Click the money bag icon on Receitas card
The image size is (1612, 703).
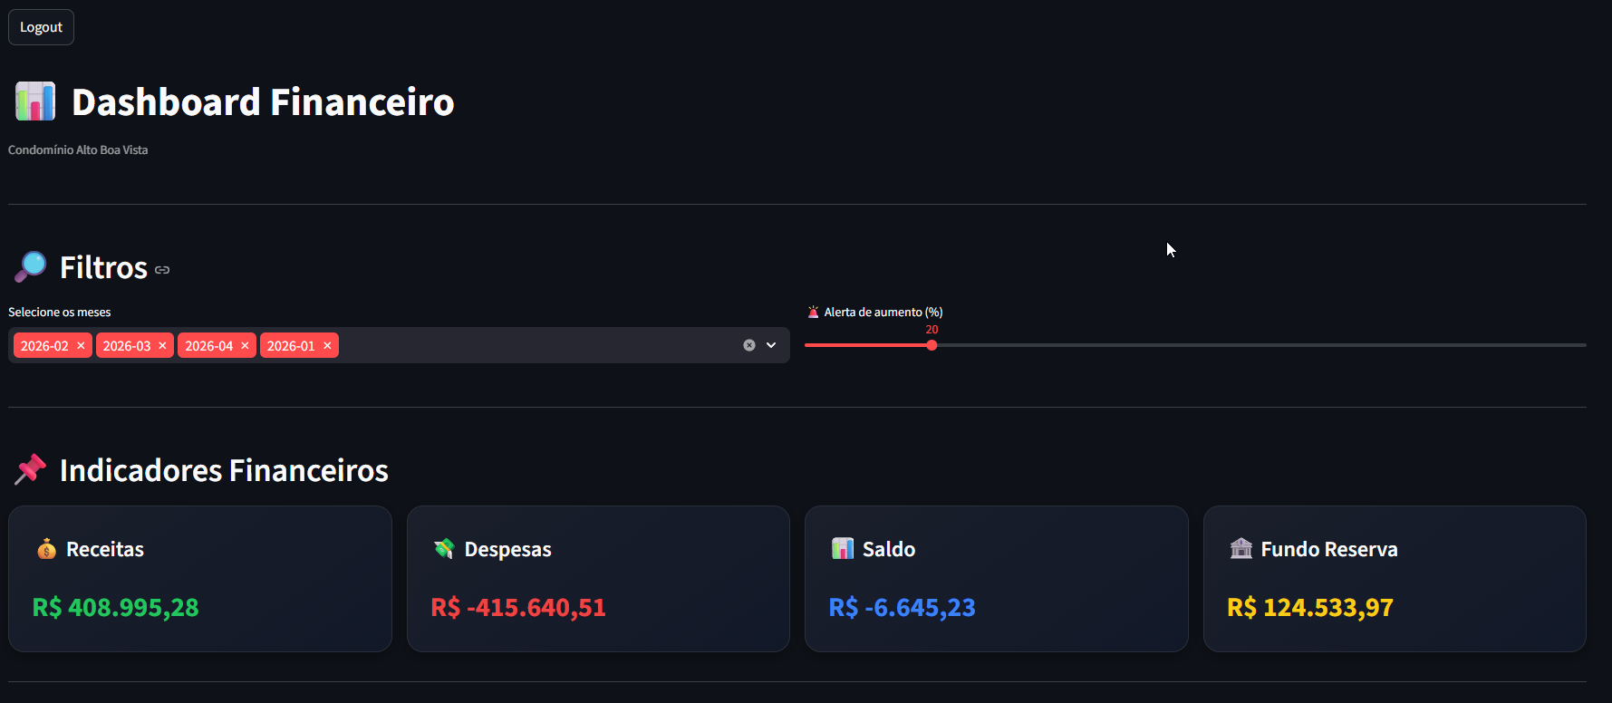pyautogui.click(x=46, y=549)
